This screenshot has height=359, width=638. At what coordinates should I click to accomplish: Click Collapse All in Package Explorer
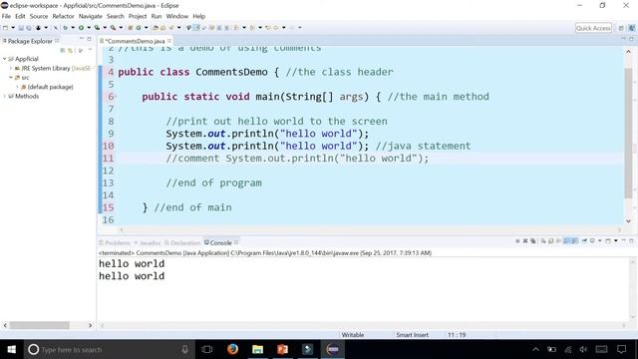(x=62, y=50)
